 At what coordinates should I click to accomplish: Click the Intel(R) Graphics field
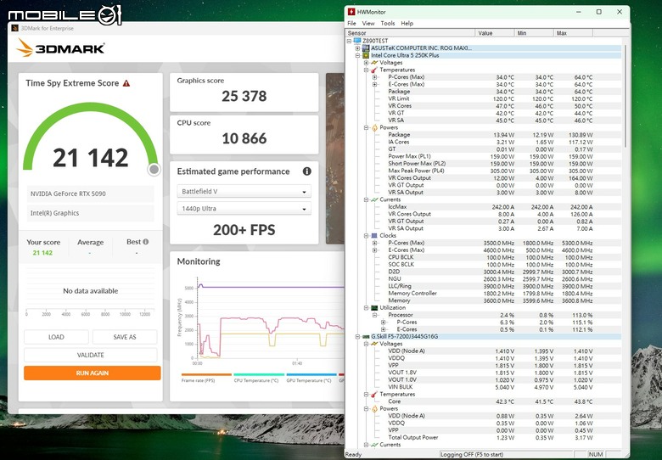click(x=90, y=213)
